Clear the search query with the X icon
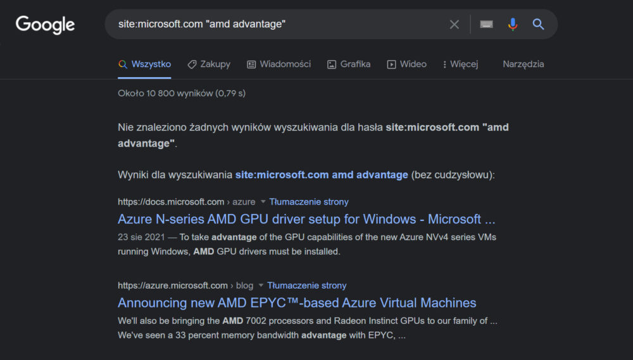The width and height of the screenshot is (633, 360). pos(454,25)
